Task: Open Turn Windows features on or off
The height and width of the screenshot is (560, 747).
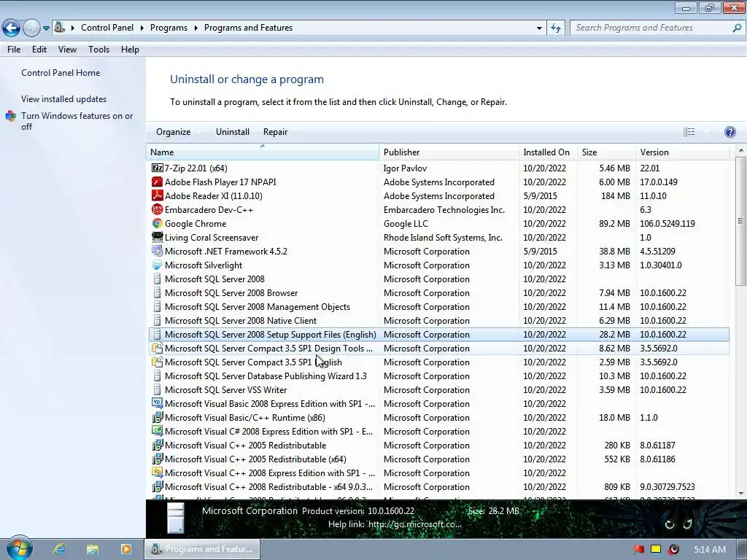Action: coord(77,121)
